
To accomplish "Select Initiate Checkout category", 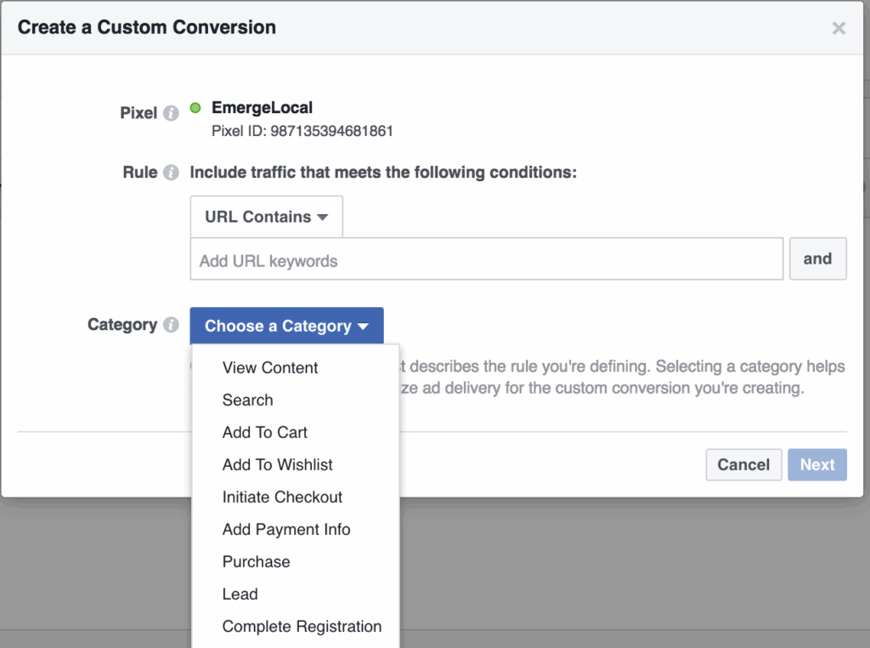I will click(x=282, y=497).
